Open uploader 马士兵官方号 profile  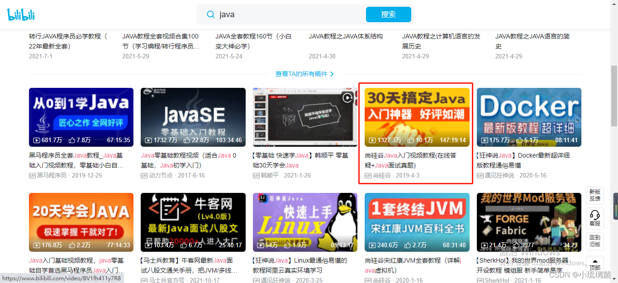coord(166,280)
